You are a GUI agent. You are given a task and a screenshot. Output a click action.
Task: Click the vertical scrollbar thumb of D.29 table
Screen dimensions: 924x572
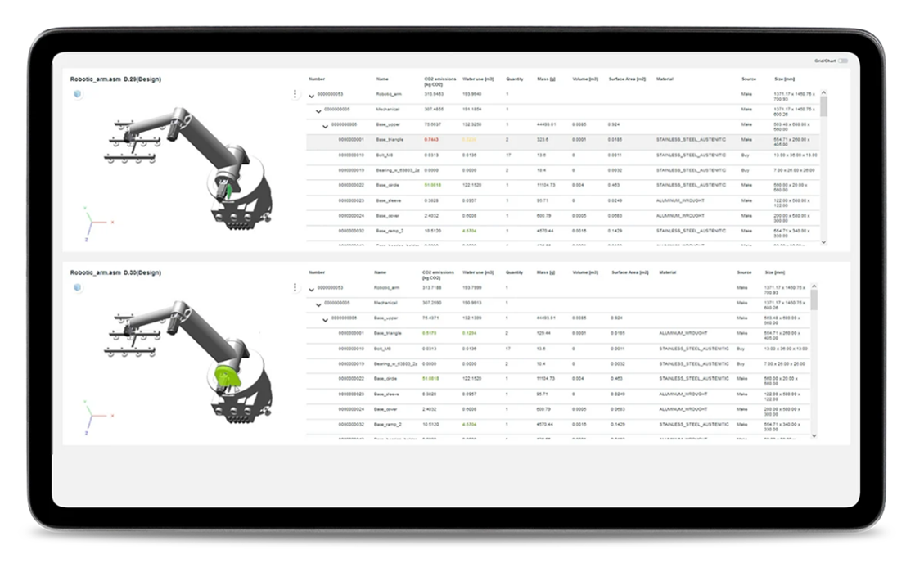pos(823,109)
